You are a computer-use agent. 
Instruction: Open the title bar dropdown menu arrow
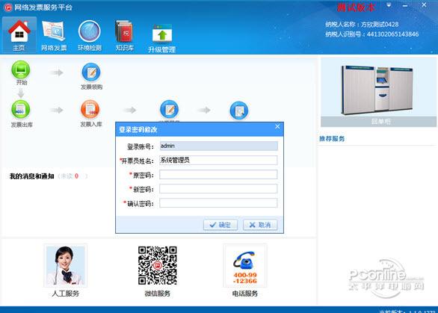click(x=389, y=5)
